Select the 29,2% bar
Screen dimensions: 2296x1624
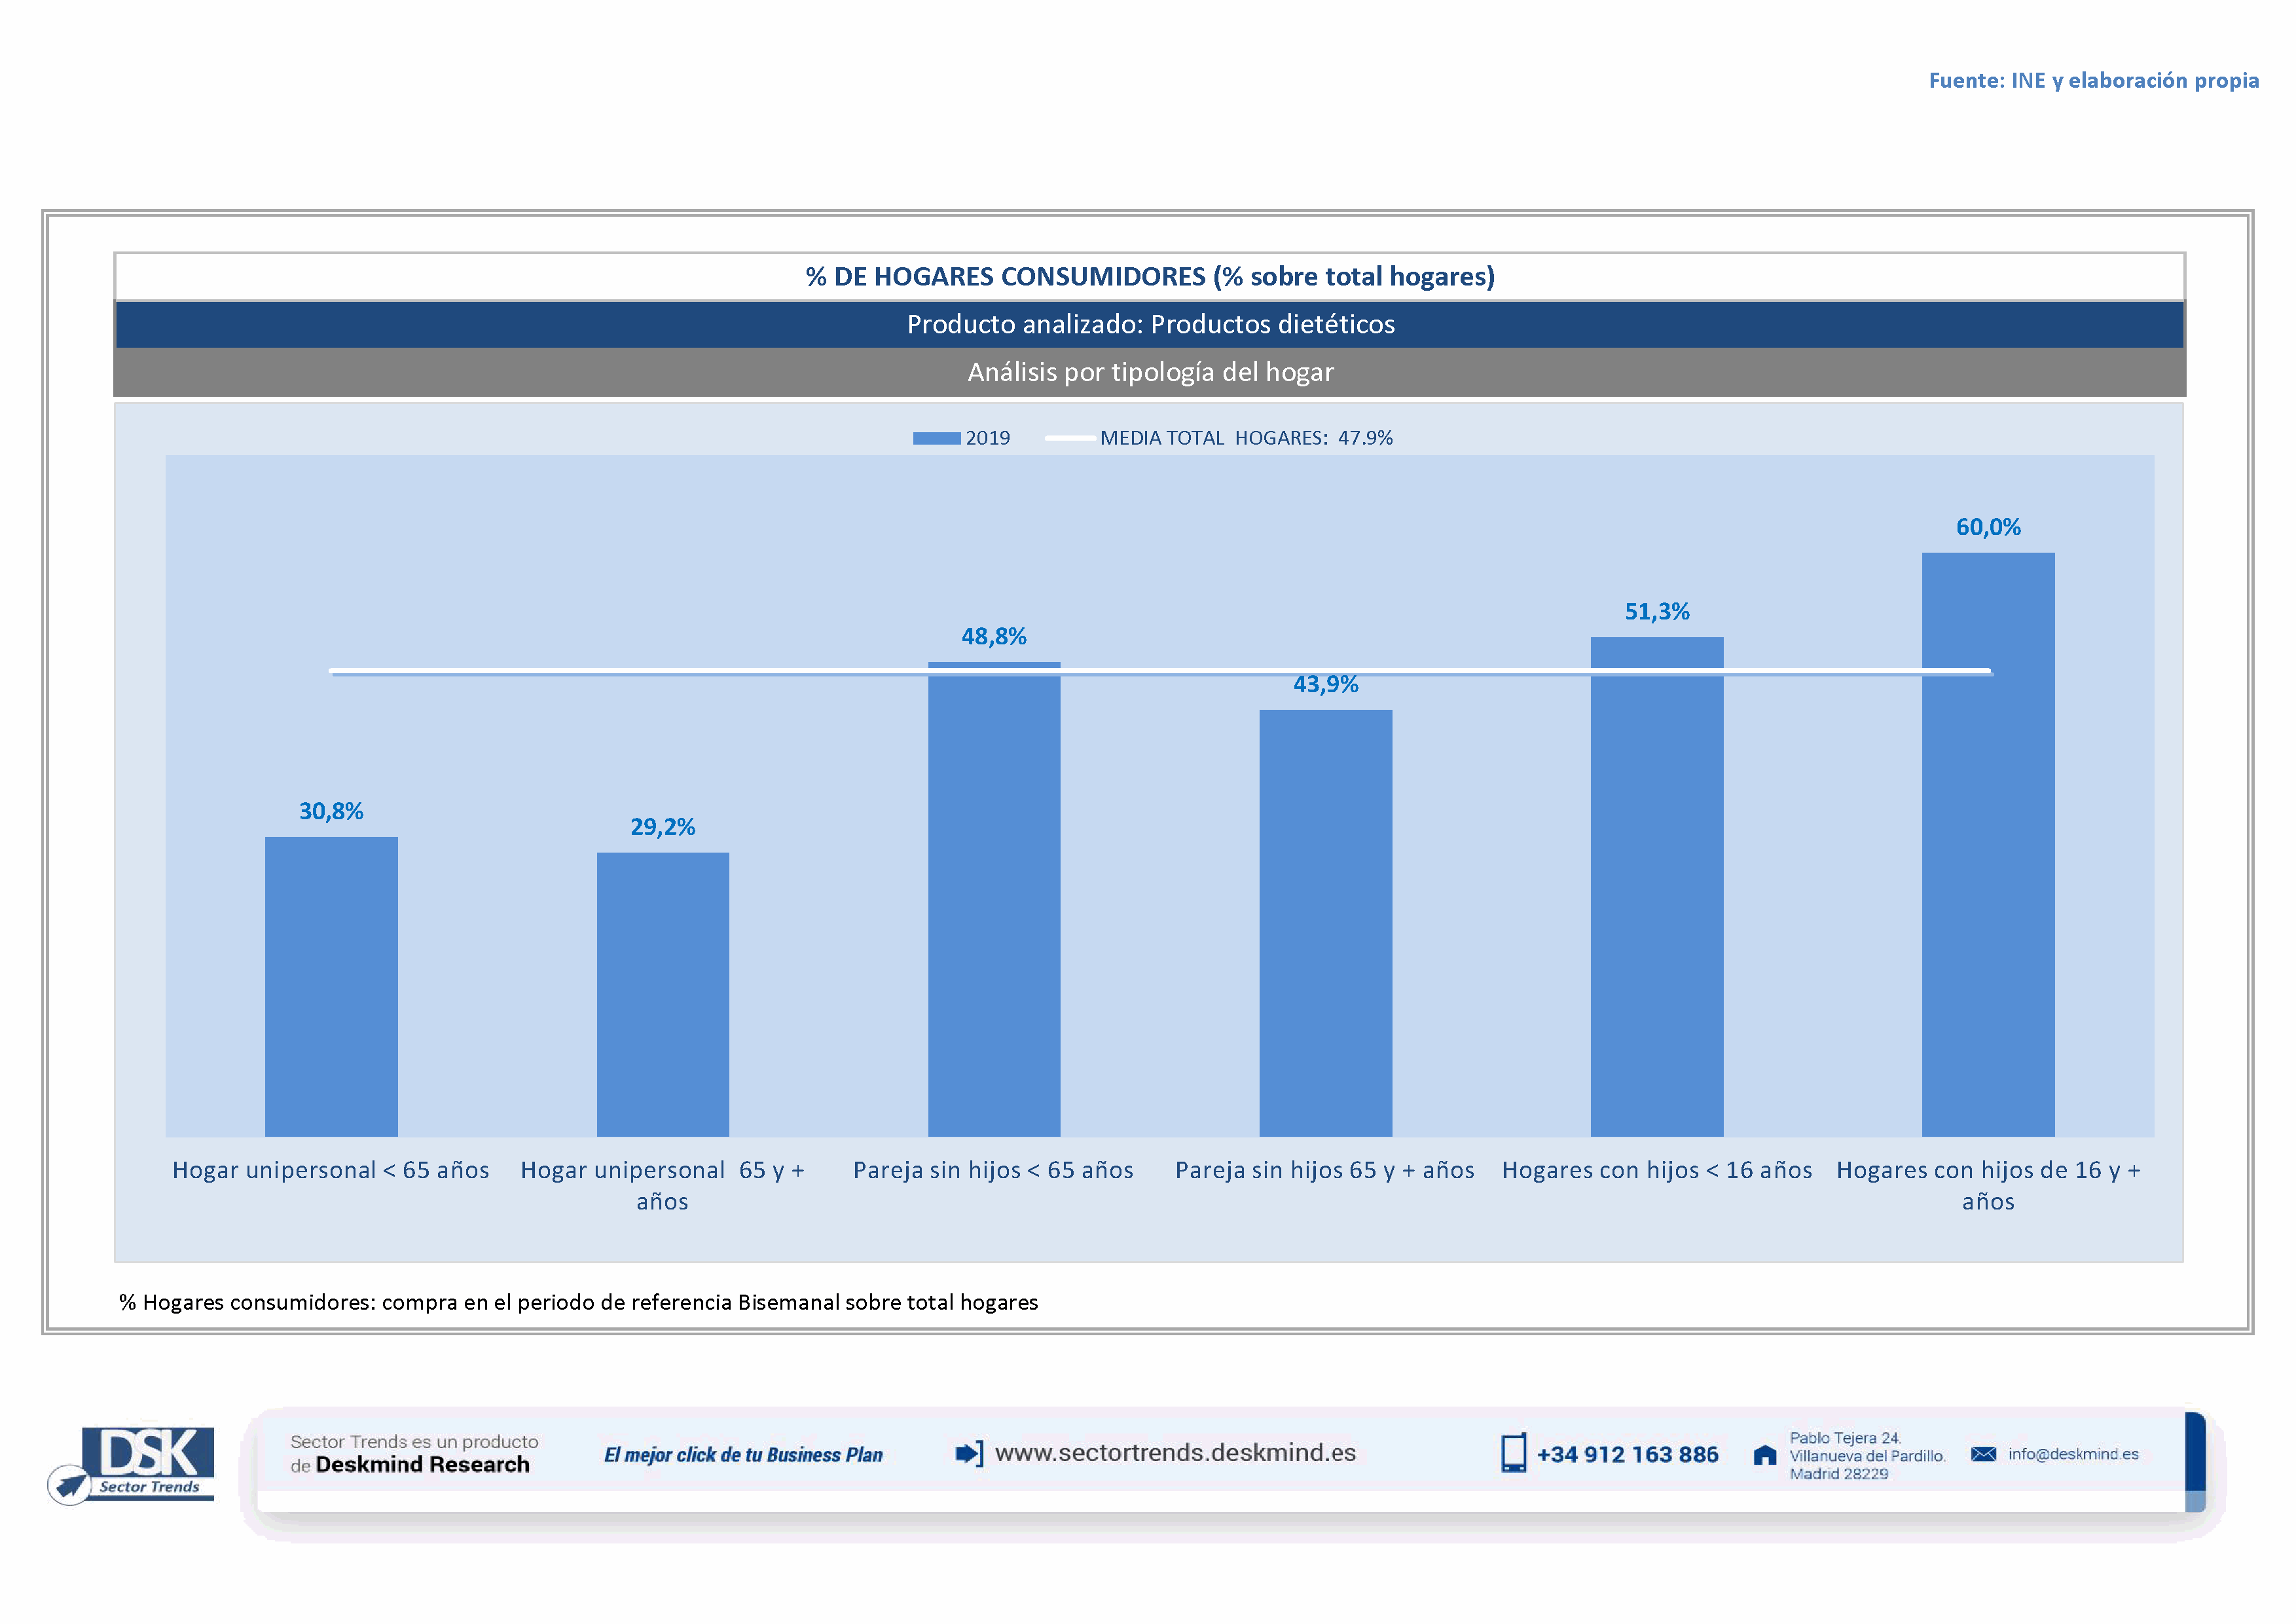coord(662,994)
